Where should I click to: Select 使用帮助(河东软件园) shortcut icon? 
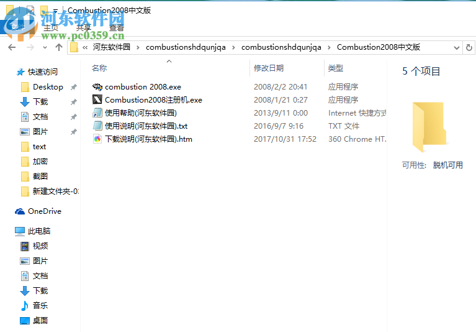tap(97, 113)
